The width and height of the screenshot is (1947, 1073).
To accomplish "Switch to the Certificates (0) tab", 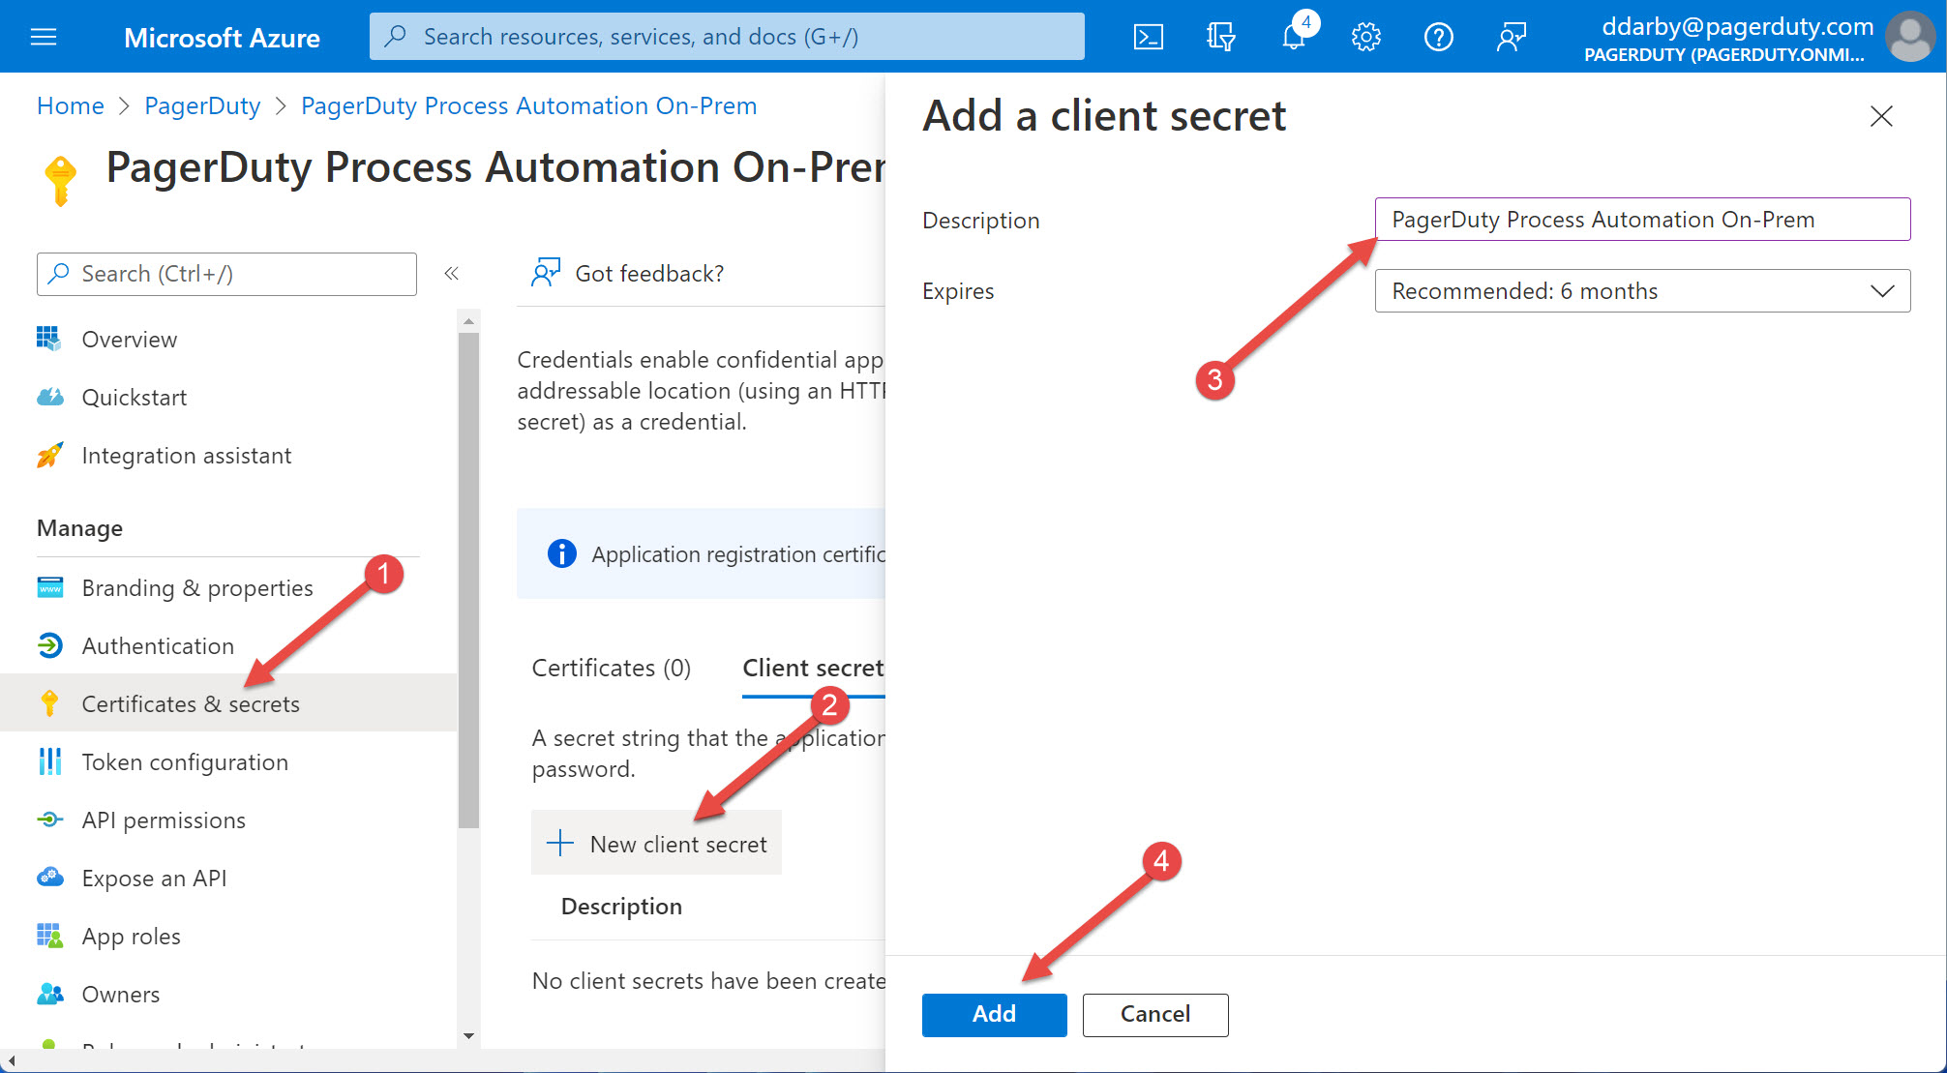I will (612, 668).
